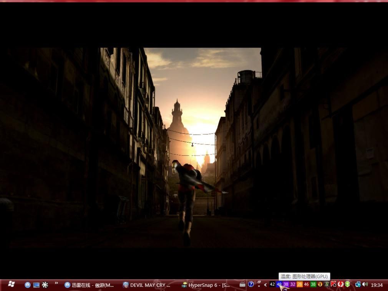
Task: Expand the Quick Launch overflow chevron
Action: (x=56, y=283)
